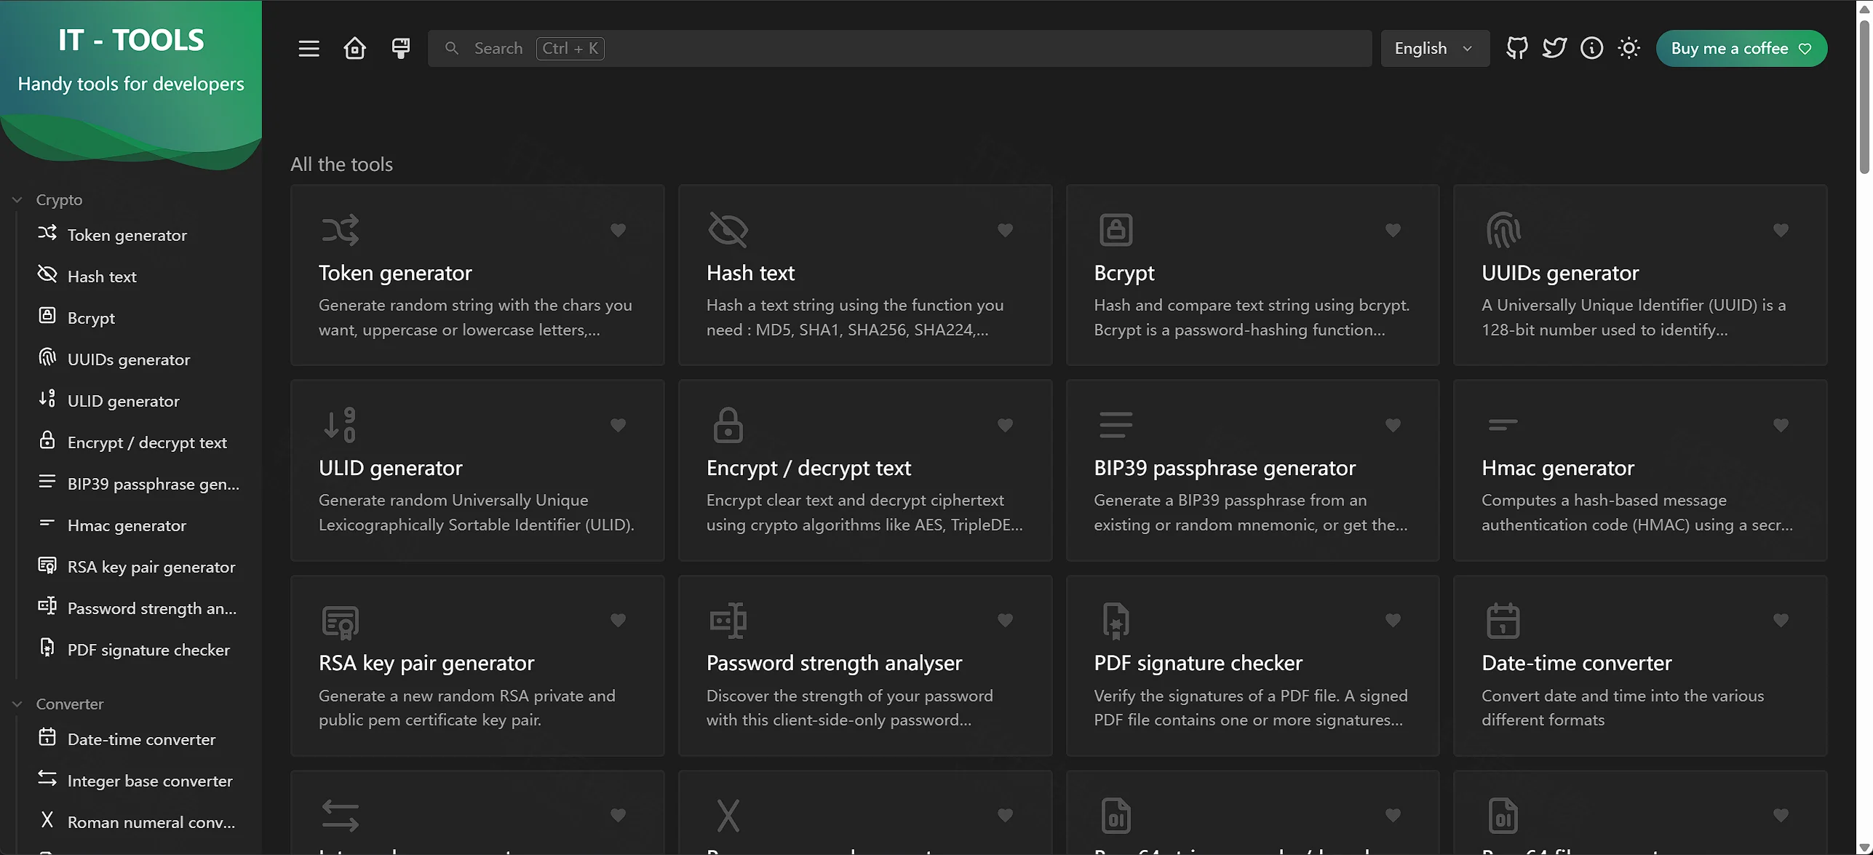Open the UI lib paint-roller icon
1873x855 pixels.
pyautogui.click(x=400, y=48)
